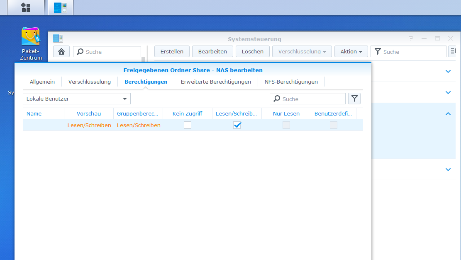Viewport: 461px width, 260px height.
Task: Click the Bearbeiten button
Action: pyautogui.click(x=212, y=51)
